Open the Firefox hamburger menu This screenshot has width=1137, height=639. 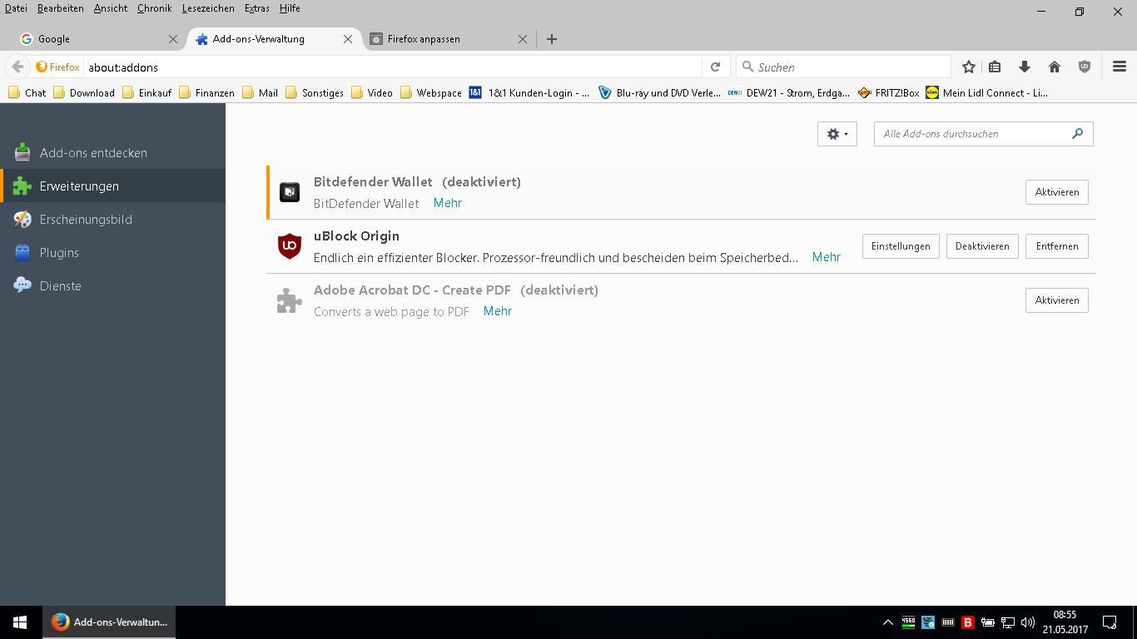tap(1120, 67)
